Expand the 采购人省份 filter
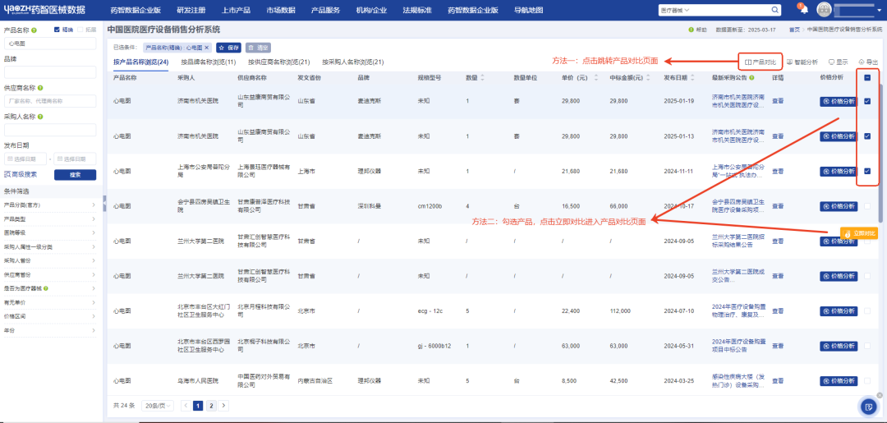 pyautogui.click(x=50, y=260)
